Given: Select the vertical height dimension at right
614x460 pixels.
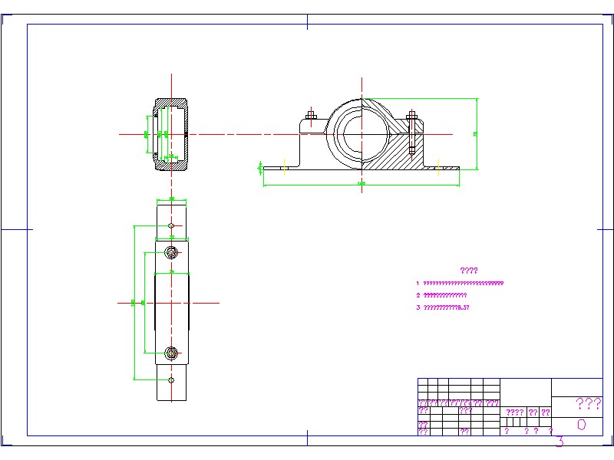Looking at the screenshot, I should (477, 133).
